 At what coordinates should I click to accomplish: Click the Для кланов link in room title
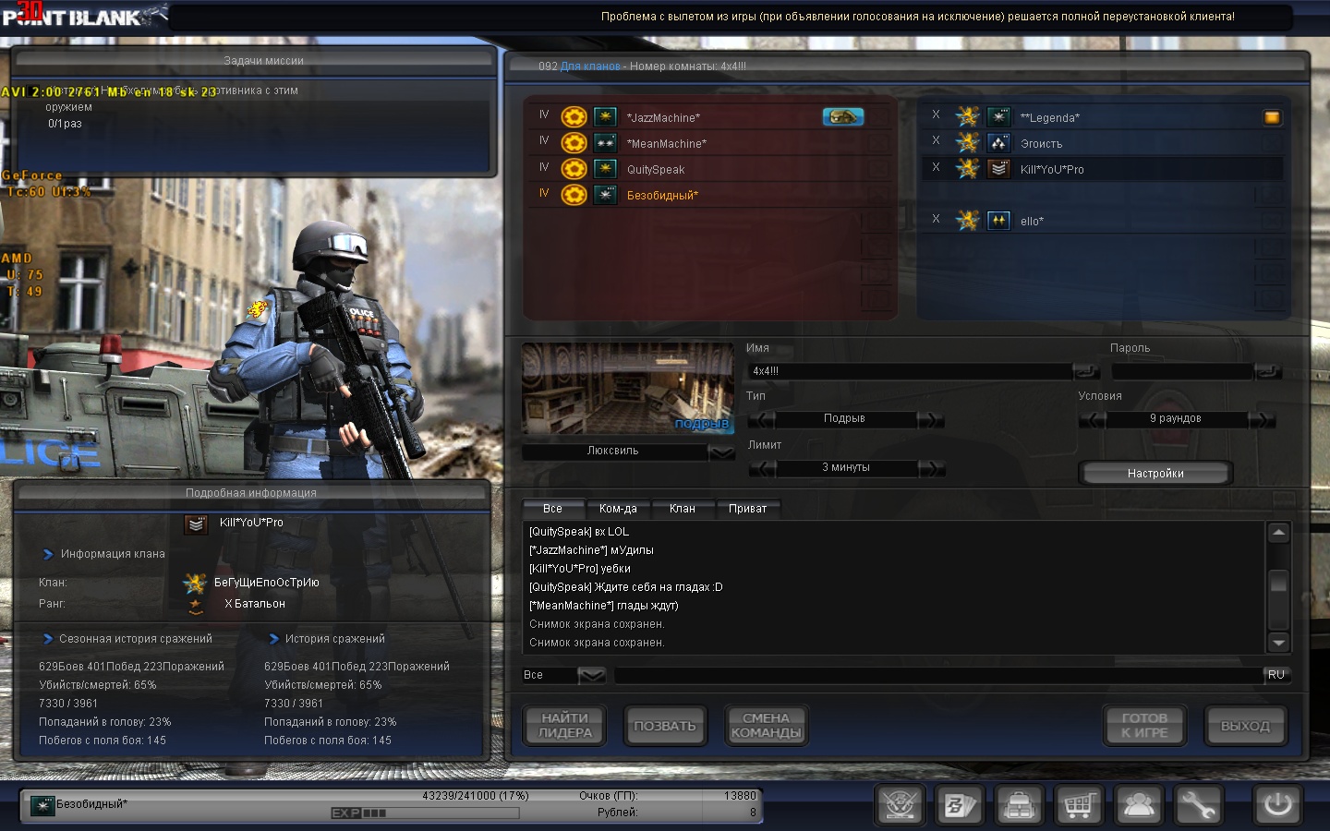590,66
